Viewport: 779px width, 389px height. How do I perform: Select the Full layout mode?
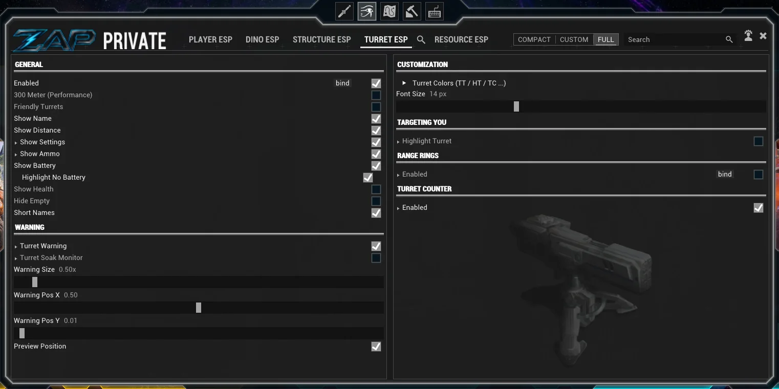click(606, 39)
